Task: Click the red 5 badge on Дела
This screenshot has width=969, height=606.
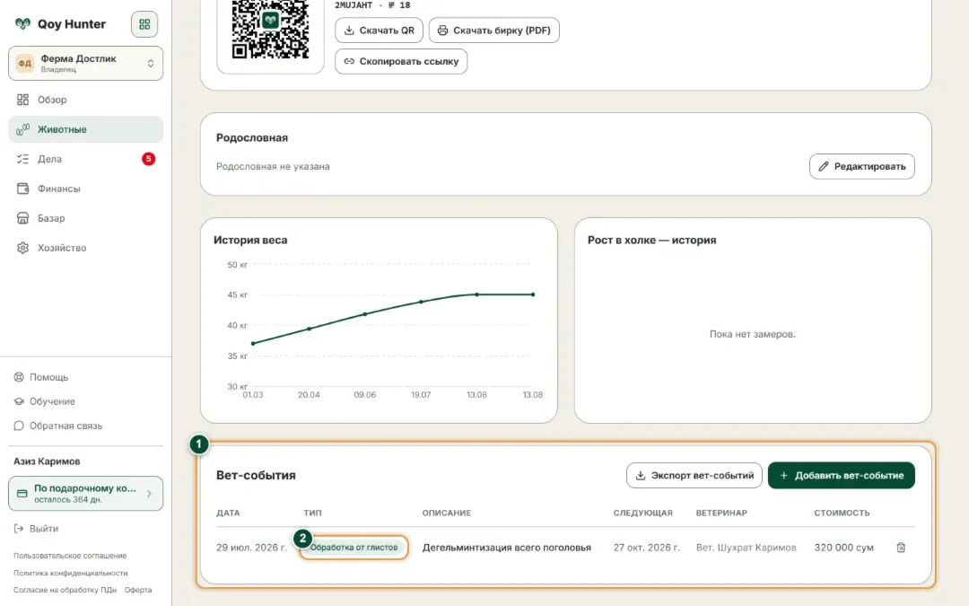Action: tap(148, 159)
